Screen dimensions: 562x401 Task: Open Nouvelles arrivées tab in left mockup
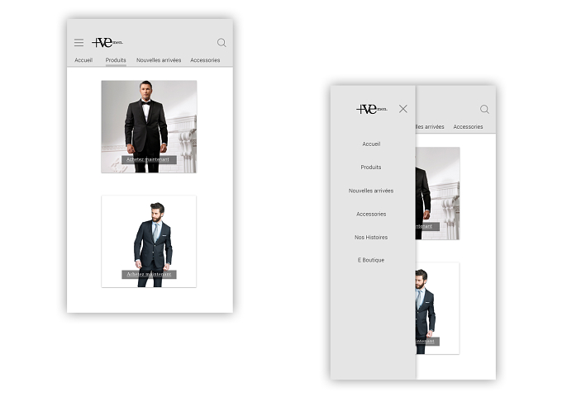pos(159,60)
